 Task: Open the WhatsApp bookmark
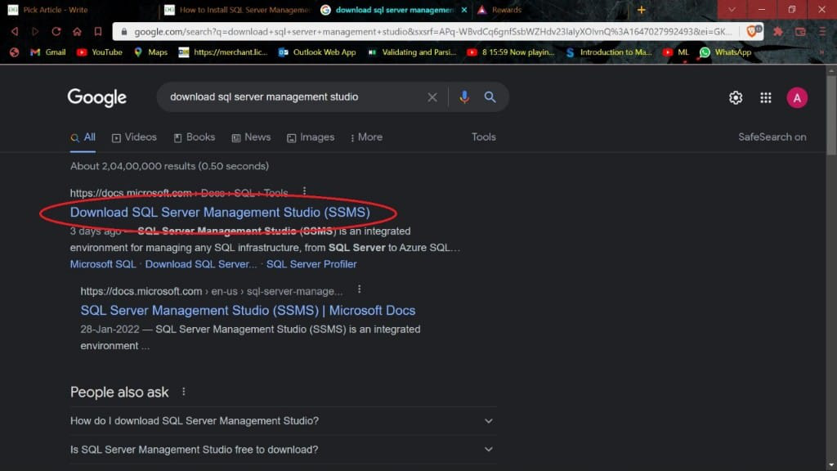(726, 52)
